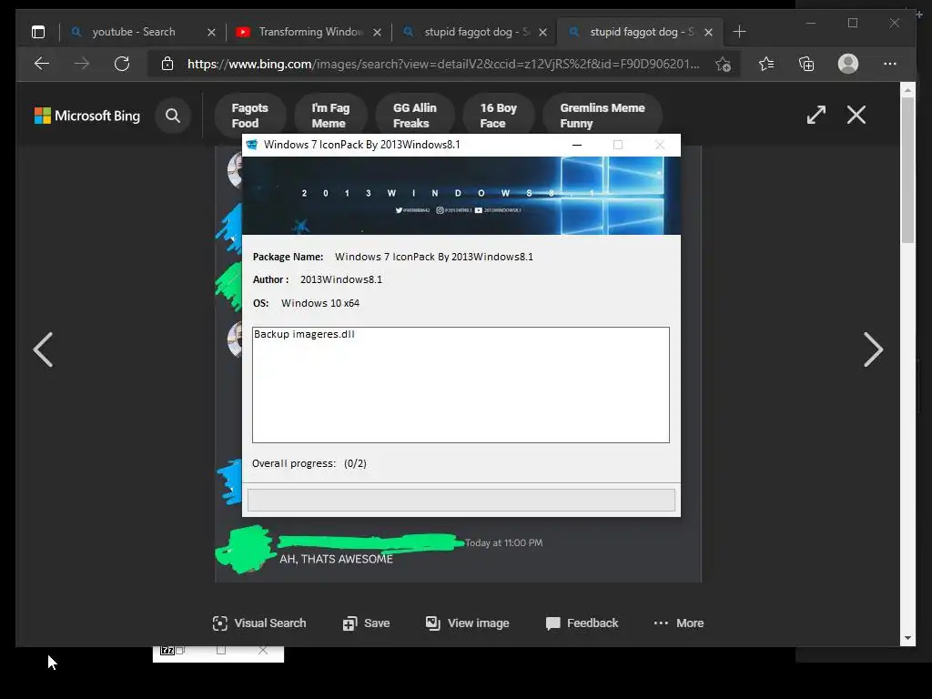Start Visual Search on the image
This screenshot has height=699, width=932.
259,623
